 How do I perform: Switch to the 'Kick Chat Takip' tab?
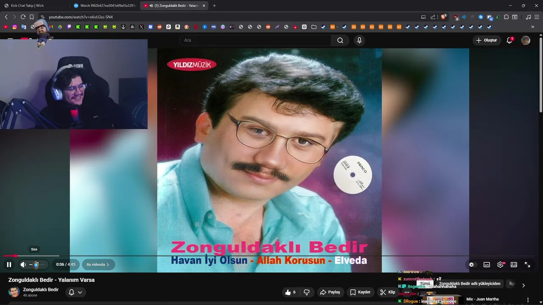34,6
